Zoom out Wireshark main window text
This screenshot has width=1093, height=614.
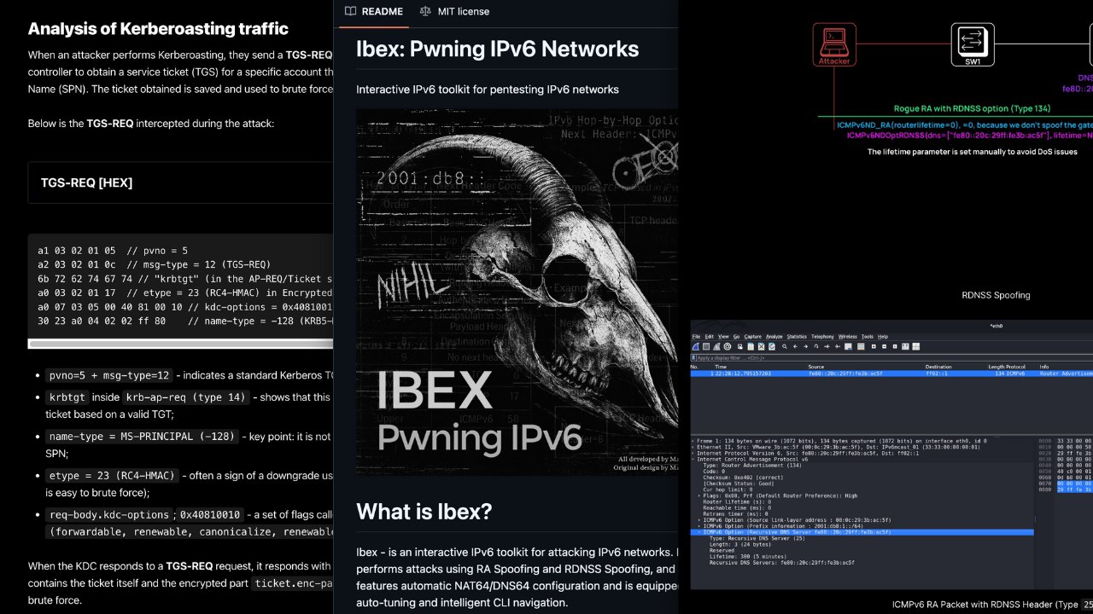(884, 346)
